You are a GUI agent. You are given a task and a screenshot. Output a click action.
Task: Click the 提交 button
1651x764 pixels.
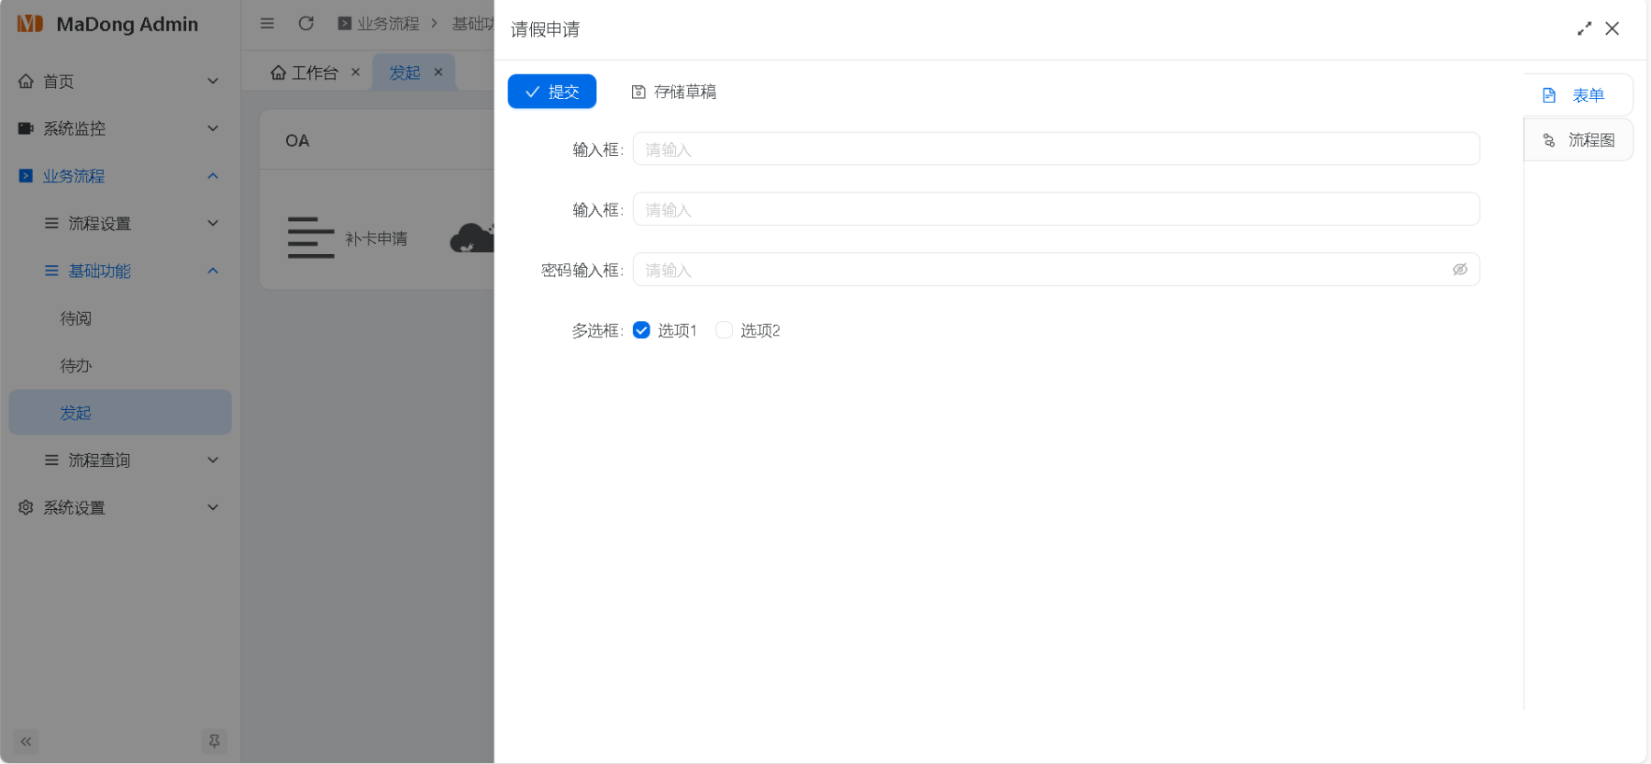pyautogui.click(x=552, y=92)
